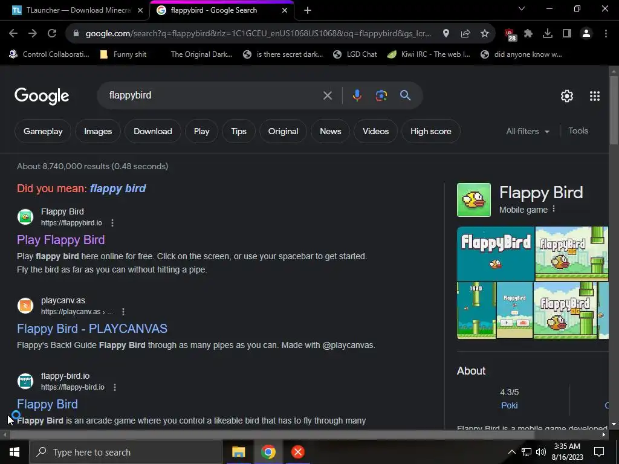The width and height of the screenshot is (619, 464).
Task: Open the Flappy Bird app icon thumbnail
Action: tap(474, 199)
